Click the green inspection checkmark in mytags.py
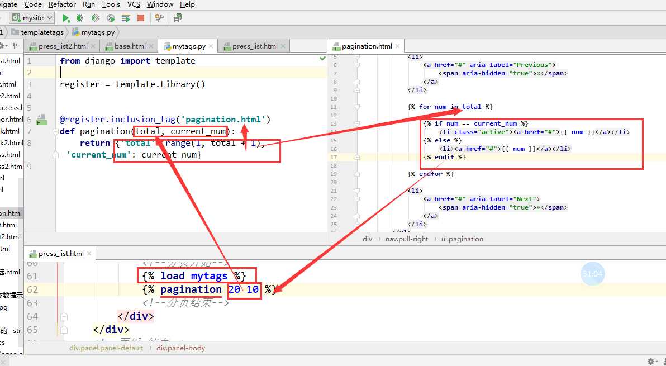666x366 pixels. pos(322,59)
